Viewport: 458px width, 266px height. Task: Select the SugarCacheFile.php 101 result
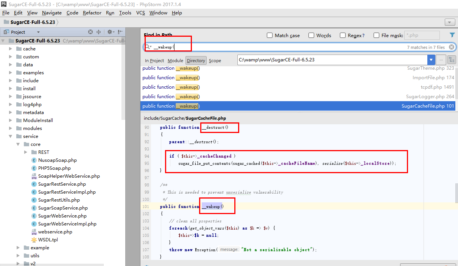click(298, 106)
